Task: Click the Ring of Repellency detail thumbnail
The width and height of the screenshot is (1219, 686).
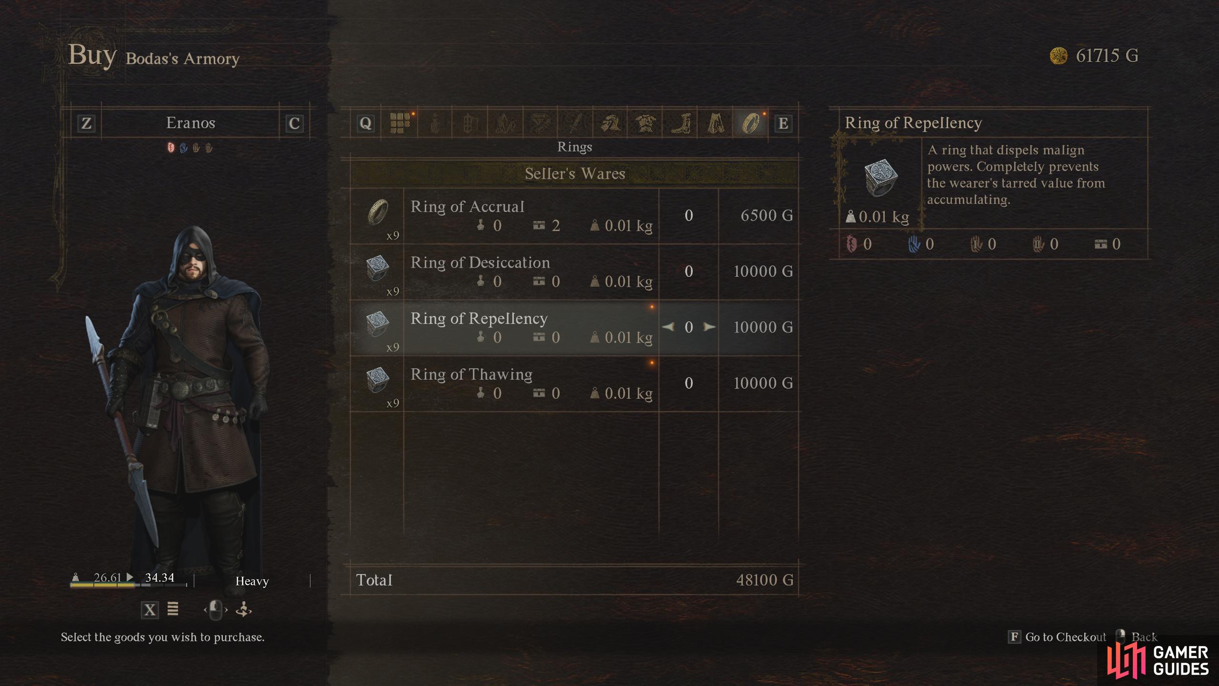Action: (881, 177)
